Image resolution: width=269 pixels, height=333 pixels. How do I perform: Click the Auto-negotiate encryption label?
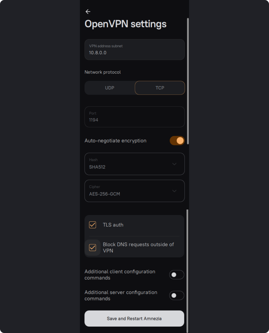tap(115, 141)
